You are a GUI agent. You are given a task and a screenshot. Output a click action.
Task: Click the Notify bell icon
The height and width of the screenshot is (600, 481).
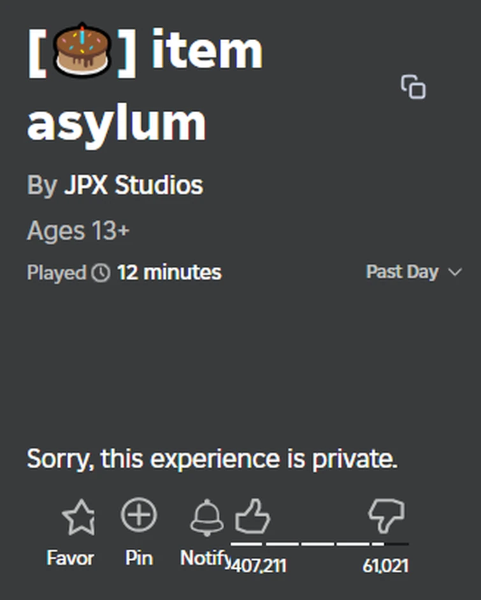click(x=205, y=517)
